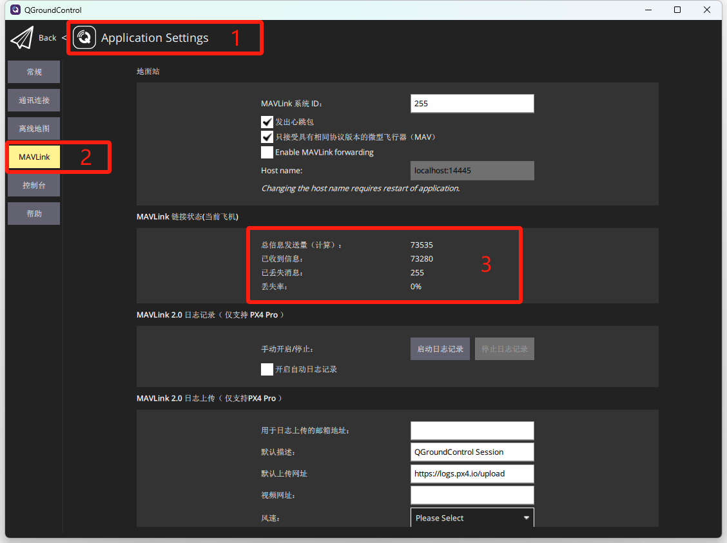Click the MAVLink 系统 ID input field
Screen dimensions: 727x543
(x=472, y=103)
